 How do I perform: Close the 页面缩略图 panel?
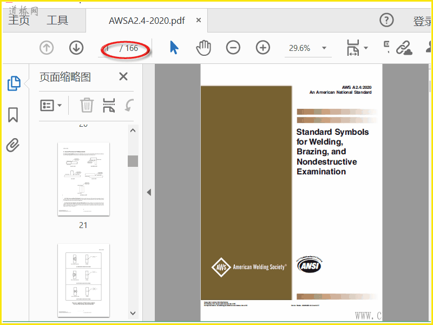pyautogui.click(x=123, y=76)
